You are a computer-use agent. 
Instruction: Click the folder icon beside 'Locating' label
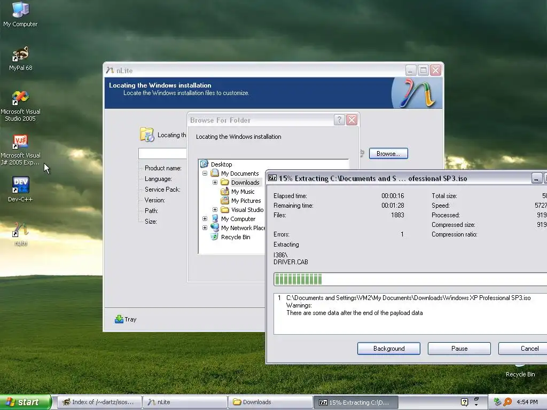(147, 135)
